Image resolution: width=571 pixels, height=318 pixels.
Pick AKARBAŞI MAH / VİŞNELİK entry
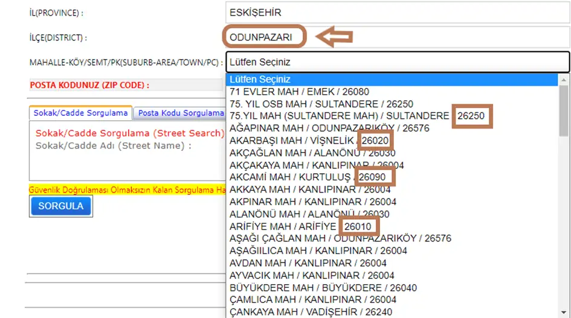click(x=294, y=141)
